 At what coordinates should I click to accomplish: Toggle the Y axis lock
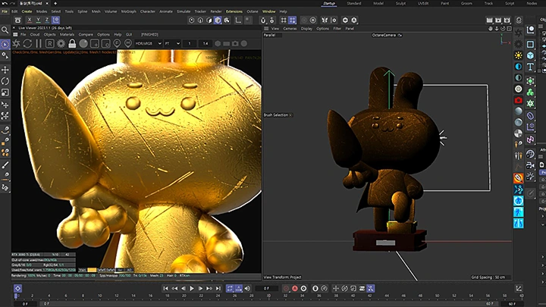(39, 20)
